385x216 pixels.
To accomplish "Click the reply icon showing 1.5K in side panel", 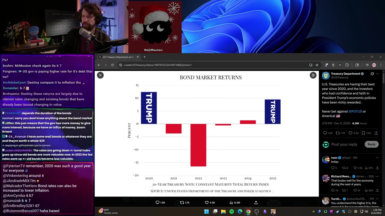I will pyautogui.click(x=325, y=133).
